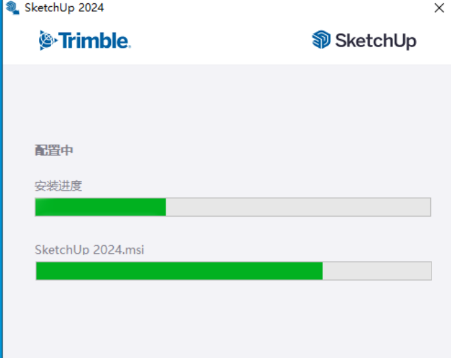Screen dimensions: 451x358
Task: Click the 安装进度 label
Action: [59, 186]
